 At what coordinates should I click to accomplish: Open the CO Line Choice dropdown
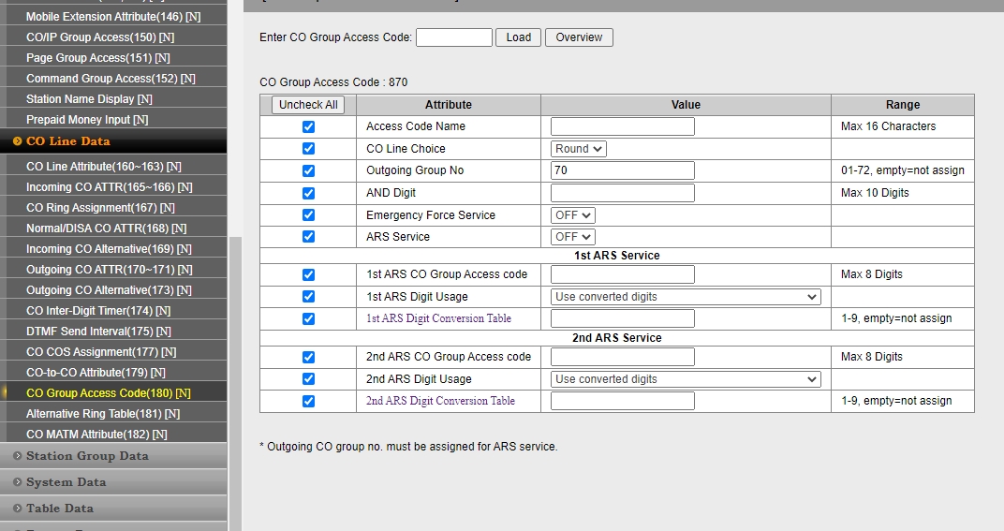point(578,149)
